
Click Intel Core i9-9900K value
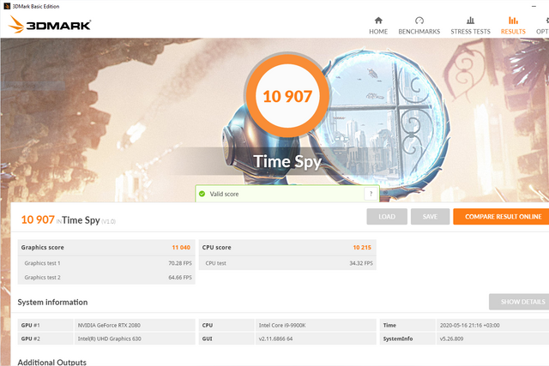[x=282, y=325]
